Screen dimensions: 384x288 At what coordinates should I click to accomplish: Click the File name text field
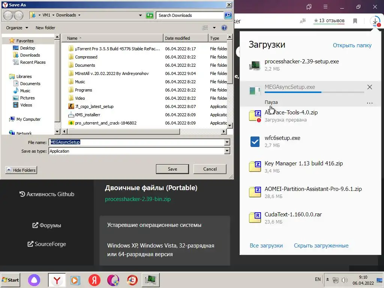[136, 142]
